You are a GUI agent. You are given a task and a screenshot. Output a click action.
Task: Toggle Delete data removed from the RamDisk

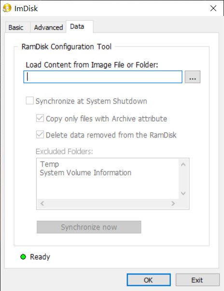point(40,135)
